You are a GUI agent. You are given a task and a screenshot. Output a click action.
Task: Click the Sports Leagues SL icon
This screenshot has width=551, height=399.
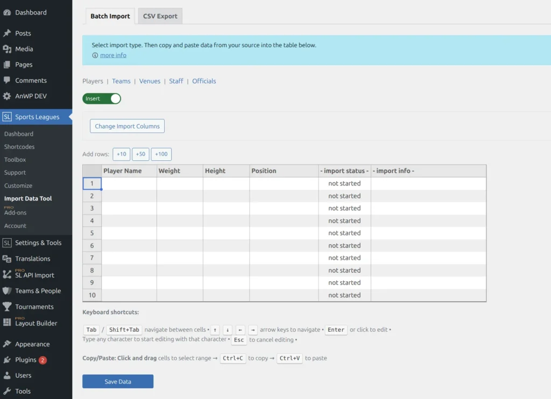click(7, 117)
